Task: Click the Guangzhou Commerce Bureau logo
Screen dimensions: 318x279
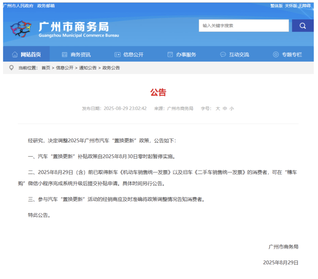Action: [21, 29]
